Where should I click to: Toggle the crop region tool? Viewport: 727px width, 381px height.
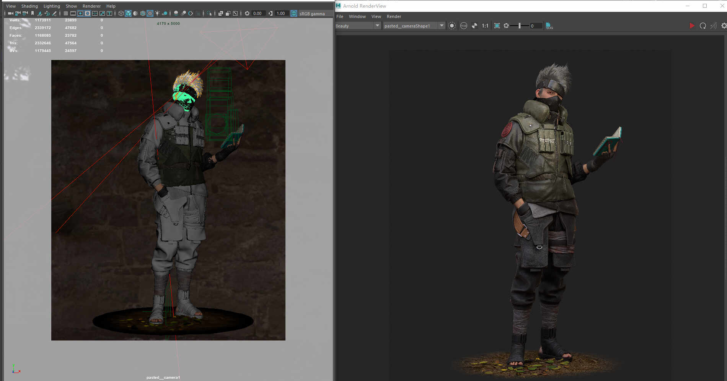pos(497,26)
